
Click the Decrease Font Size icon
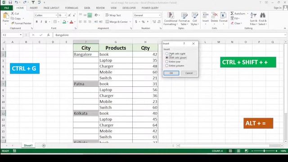pyautogui.click(x=74, y=15)
